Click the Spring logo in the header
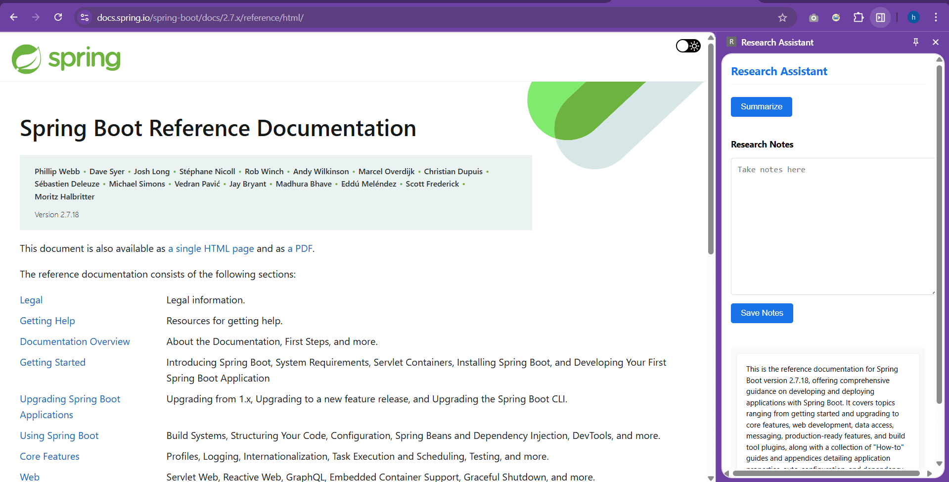This screenshot has width=949, height=482. point(66,58)
